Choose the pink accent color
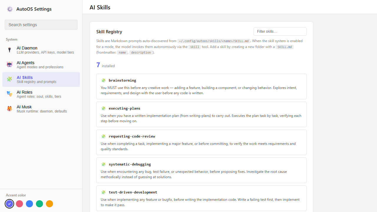Image resolution: width=377 pixels, height=212 pixels. 19,204
